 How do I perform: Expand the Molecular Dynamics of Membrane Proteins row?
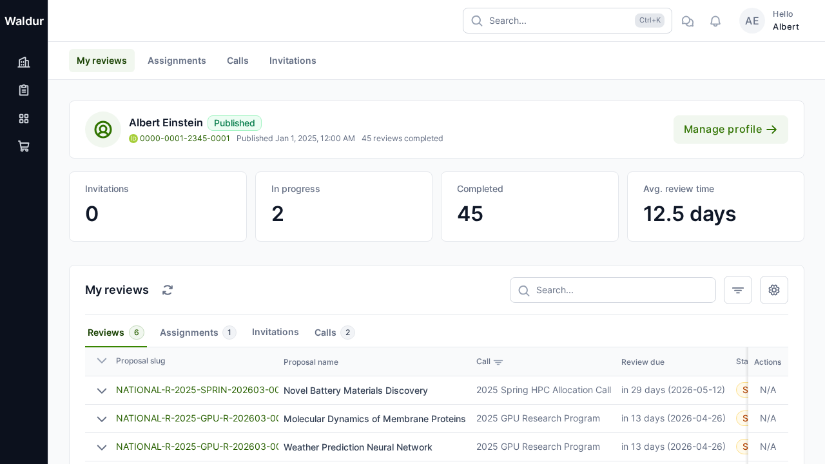(x=102, y=419)
